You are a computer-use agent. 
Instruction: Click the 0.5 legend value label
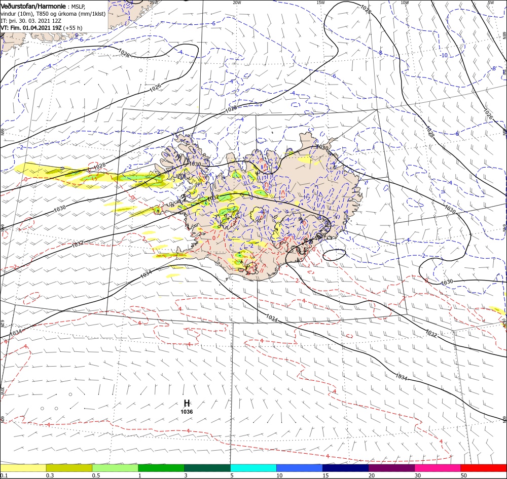coord(96,475)
